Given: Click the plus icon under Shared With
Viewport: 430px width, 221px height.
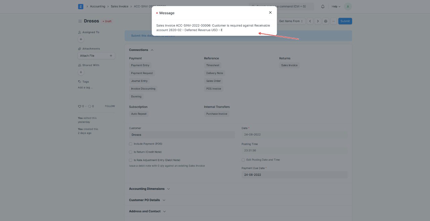Looking at the screenshot, I should [81, 72].
